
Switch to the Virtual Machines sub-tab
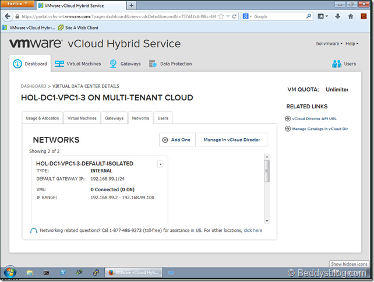click(x=82, y=118)
